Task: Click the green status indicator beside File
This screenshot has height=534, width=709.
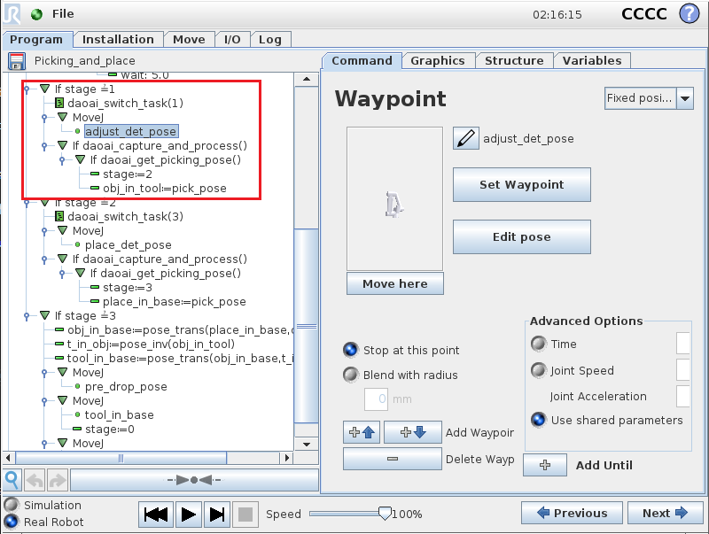Action: (x=36, y=14)
